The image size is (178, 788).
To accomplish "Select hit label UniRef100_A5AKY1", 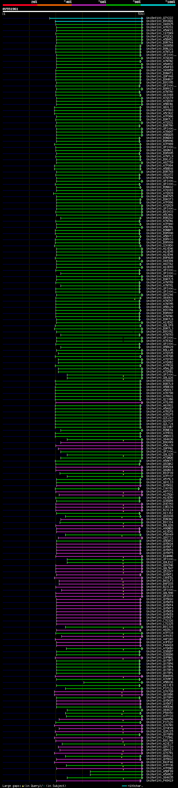I will (x=160, y=30).
